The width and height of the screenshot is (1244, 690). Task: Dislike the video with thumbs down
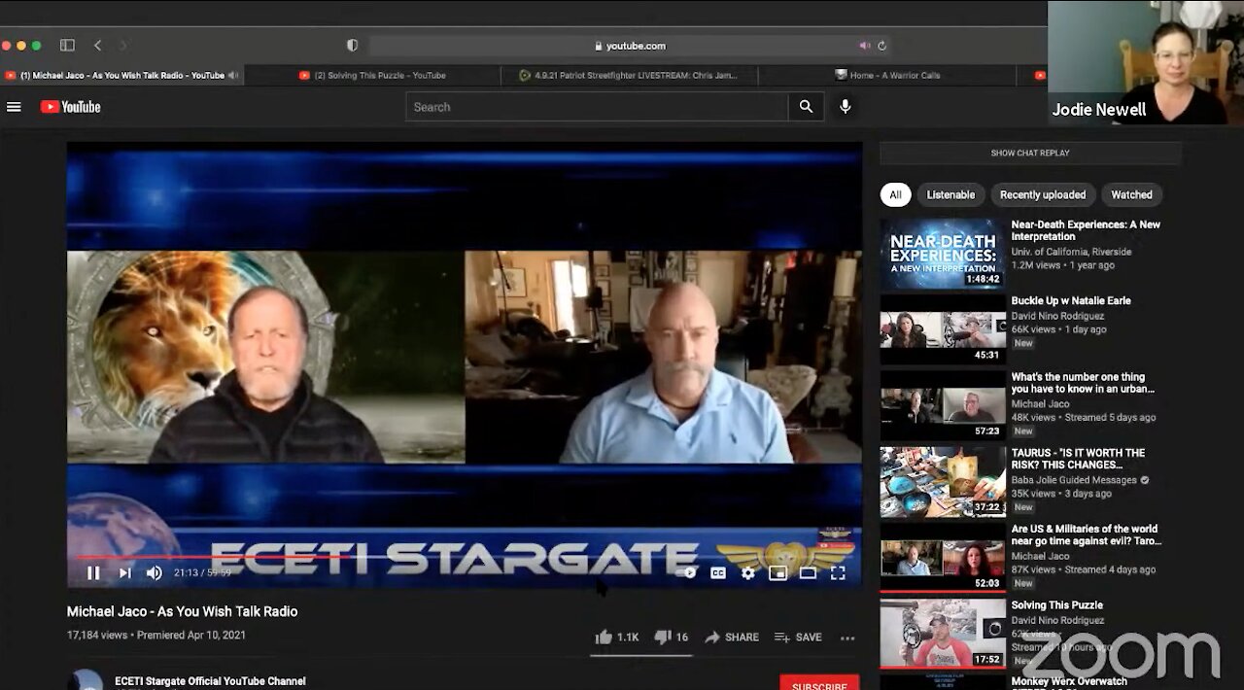coord(672,638)
